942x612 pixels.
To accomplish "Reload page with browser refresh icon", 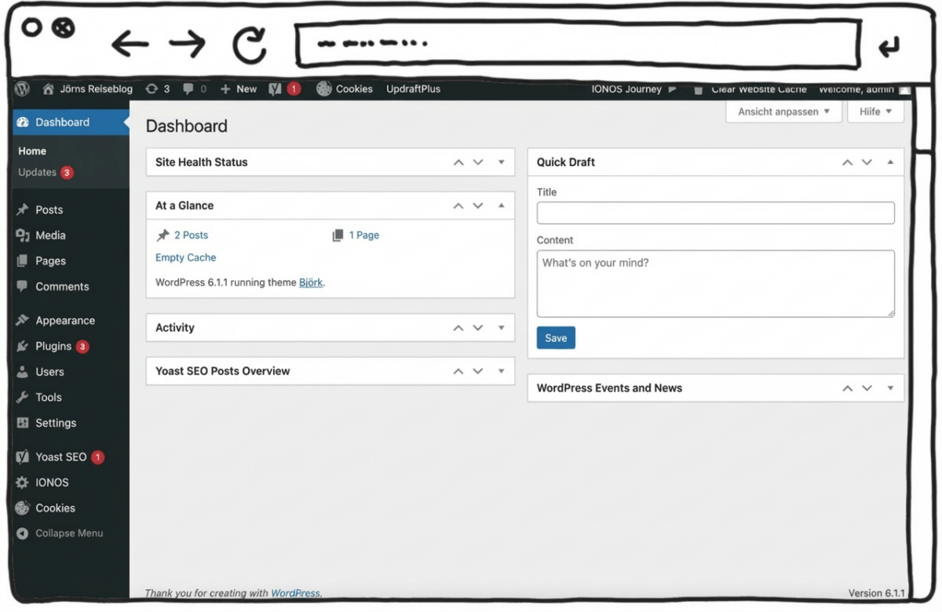I will 250,45.
